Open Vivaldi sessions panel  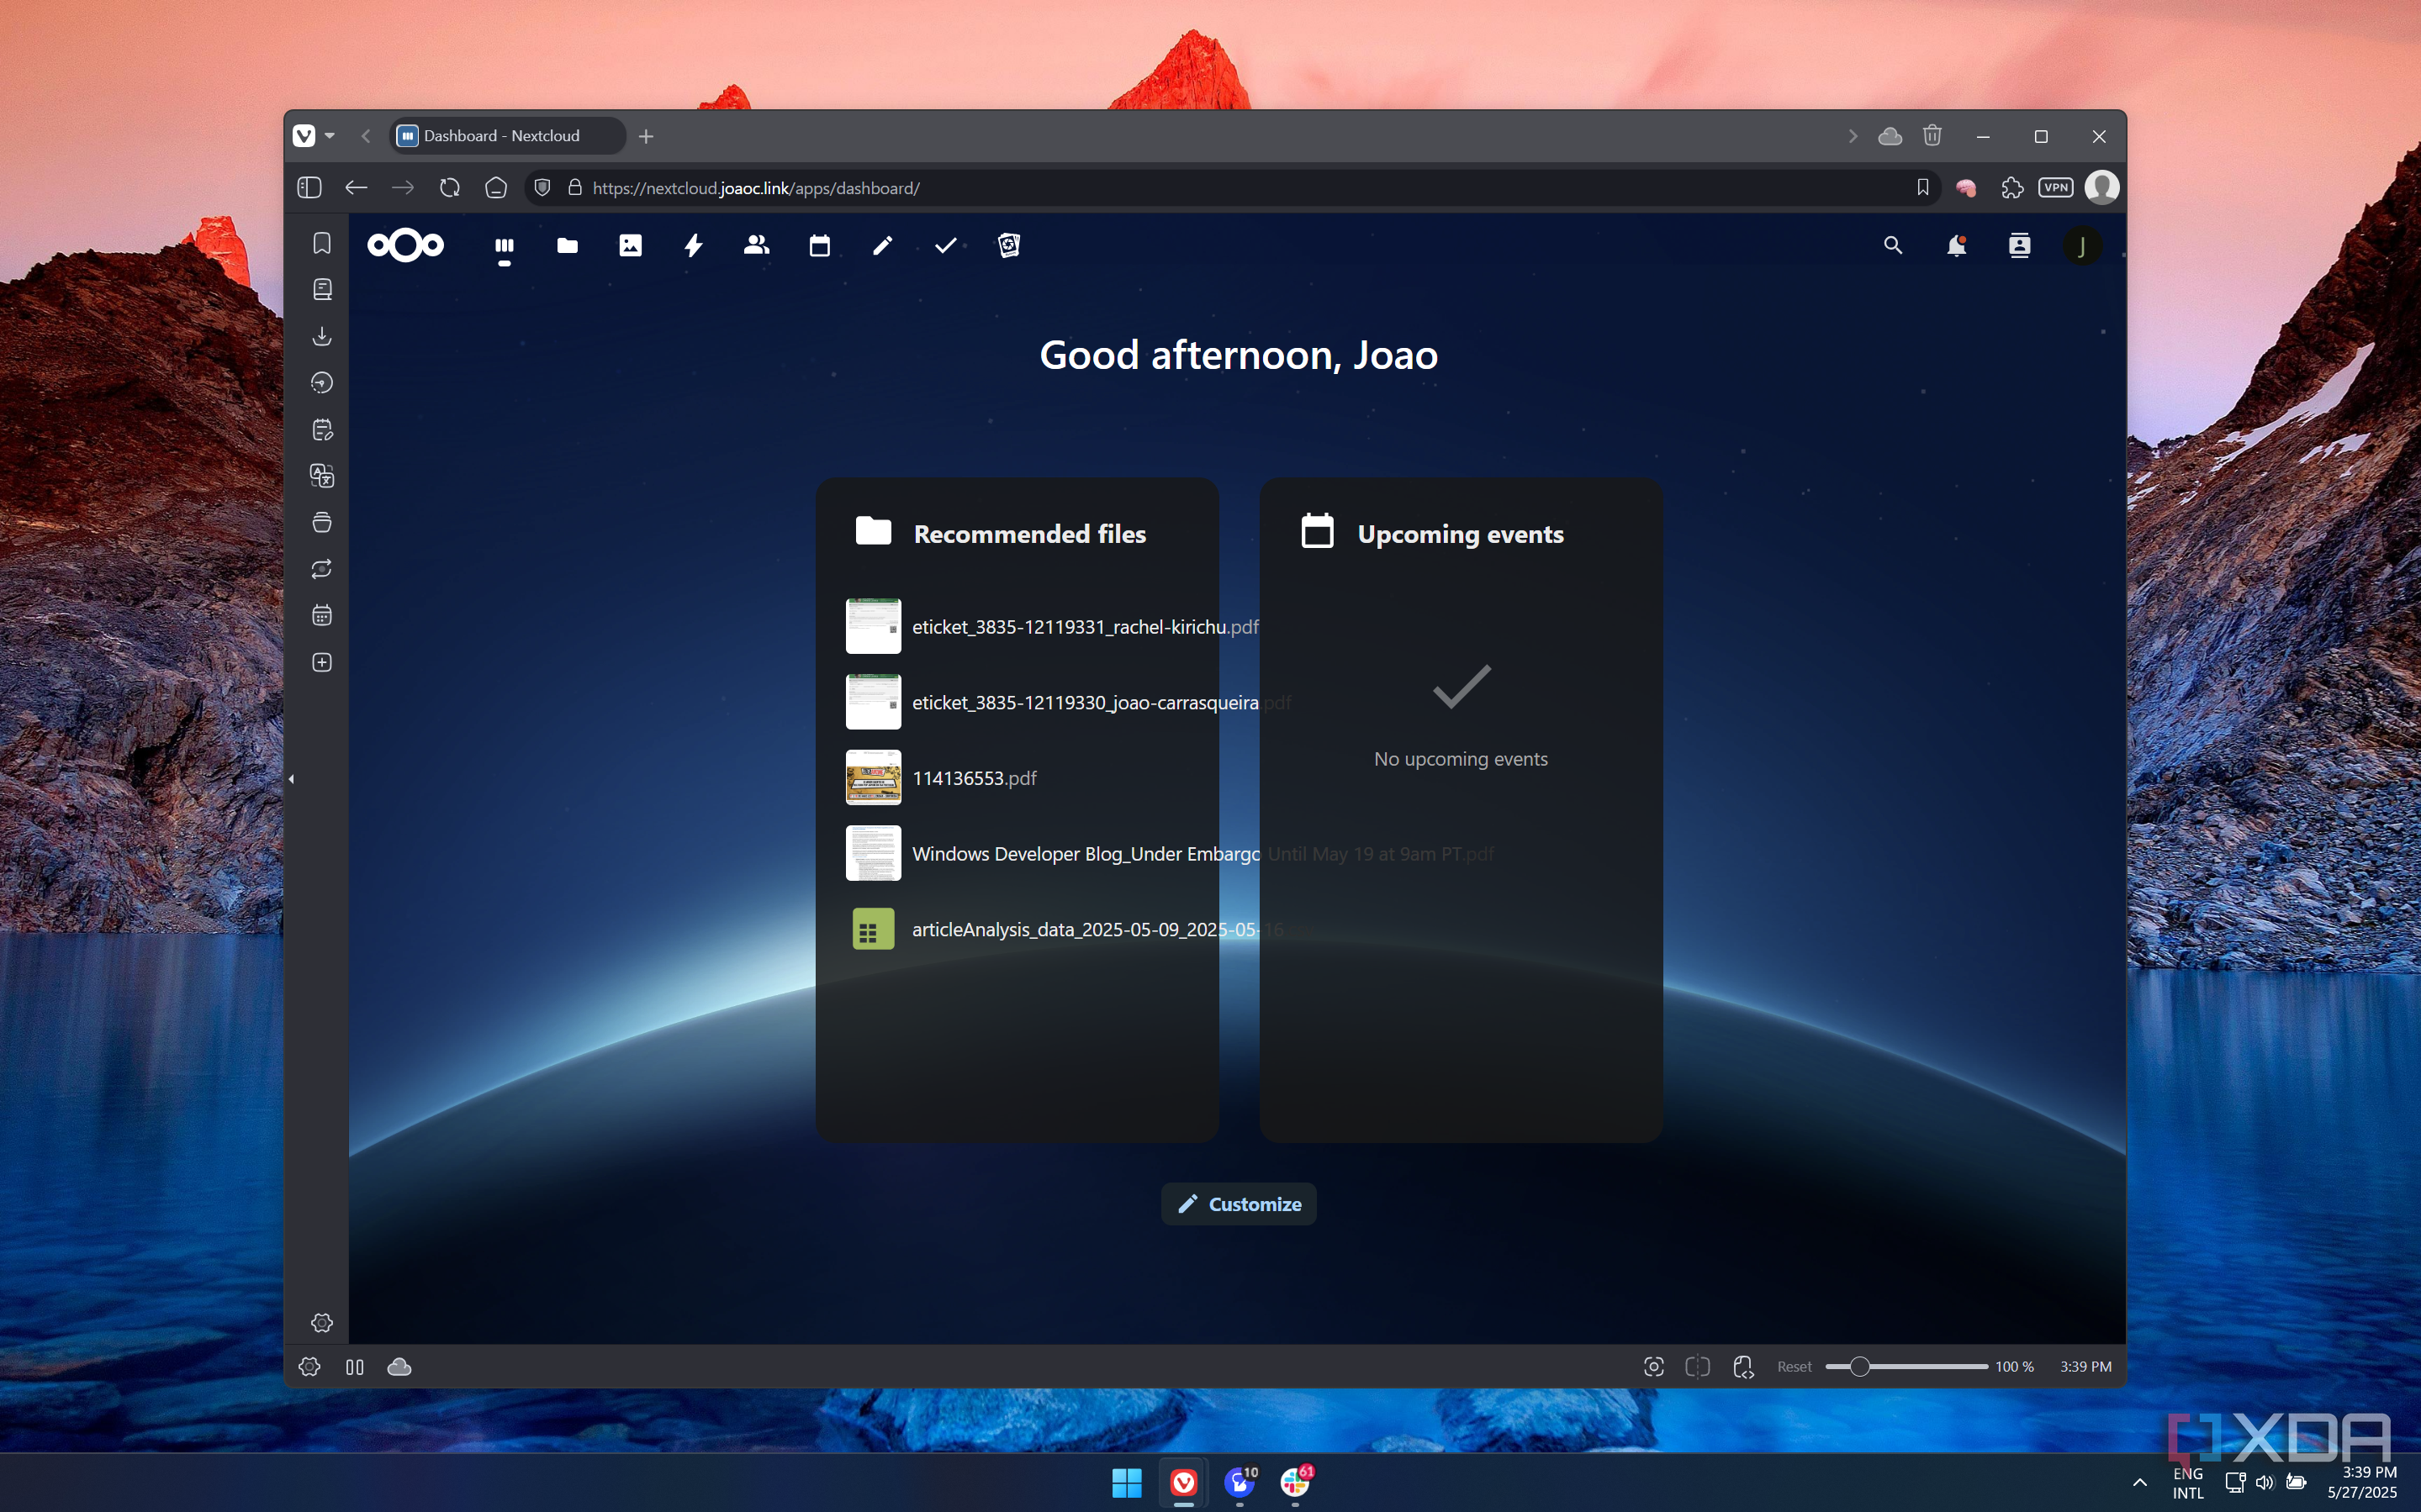tap(322, 569)
